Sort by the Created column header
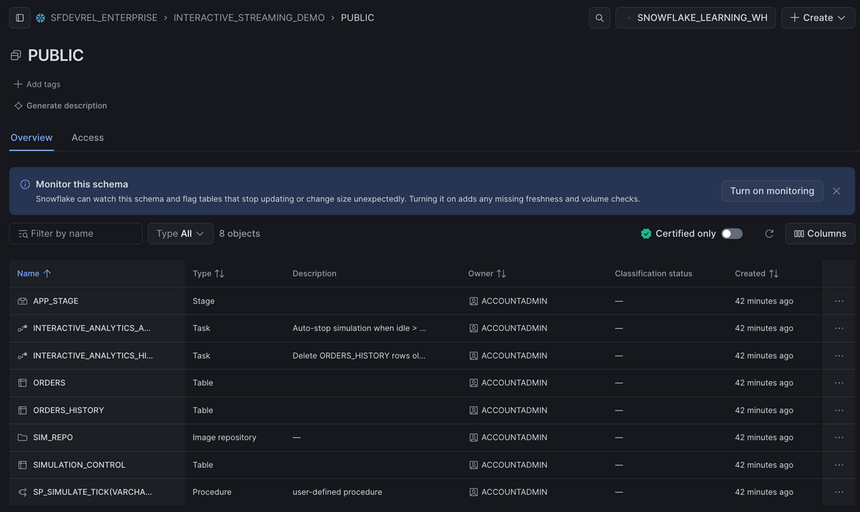This screenshot has height=512, width=860. (756, 274)
